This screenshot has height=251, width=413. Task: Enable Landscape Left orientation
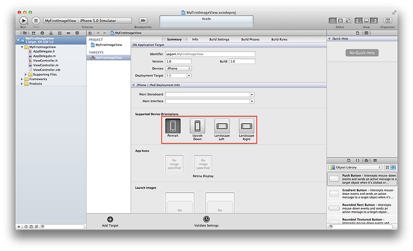click(x=222, y=126)
